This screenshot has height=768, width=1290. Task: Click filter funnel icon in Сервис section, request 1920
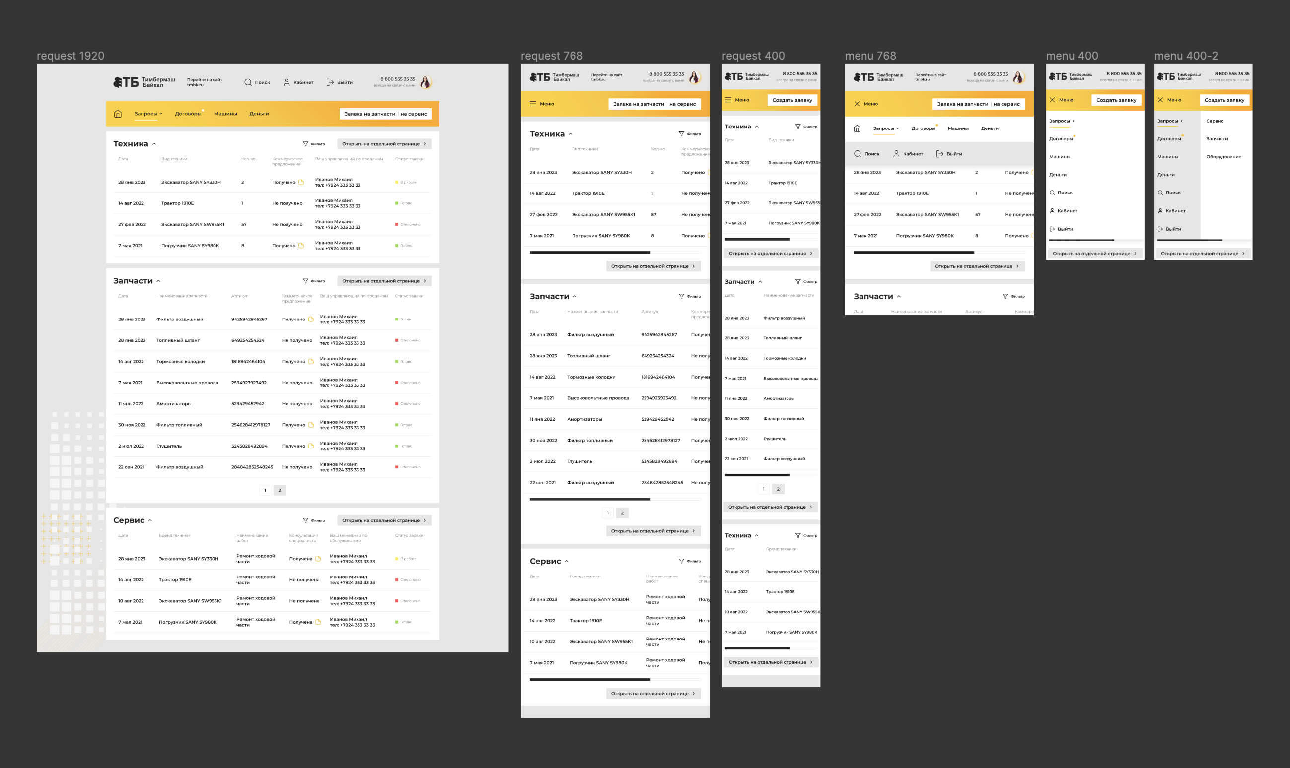(x=305, y=520)
